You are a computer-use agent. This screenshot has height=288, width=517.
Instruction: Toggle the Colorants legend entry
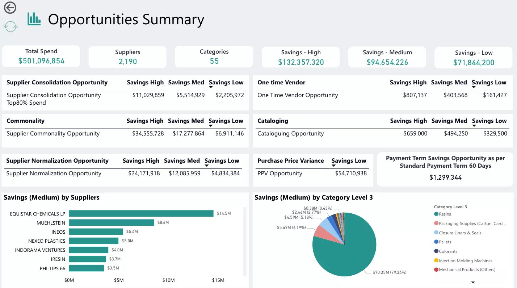(445, 251)
